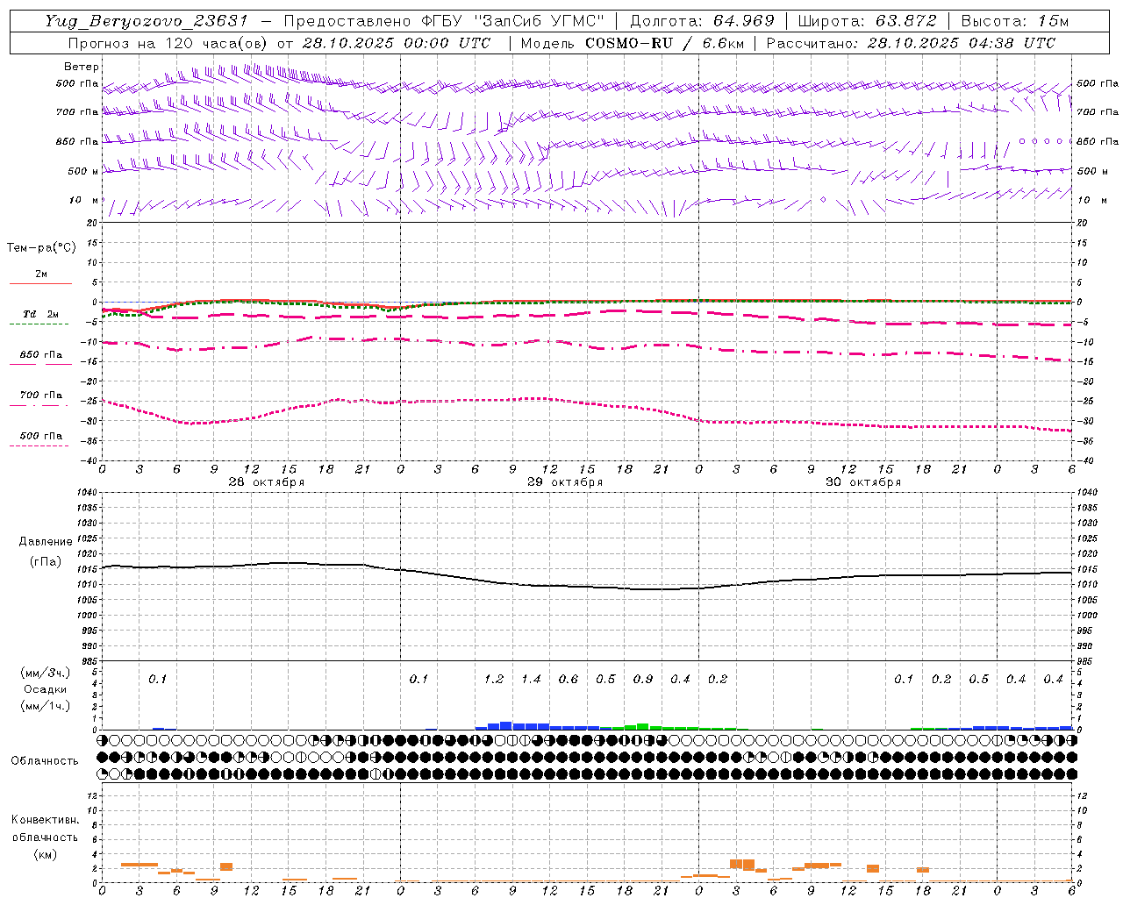Click the Облачность cloud cover label
The height and width of the screenshot is (898, 1123).
pyautogui.click(x=45, y=761)
